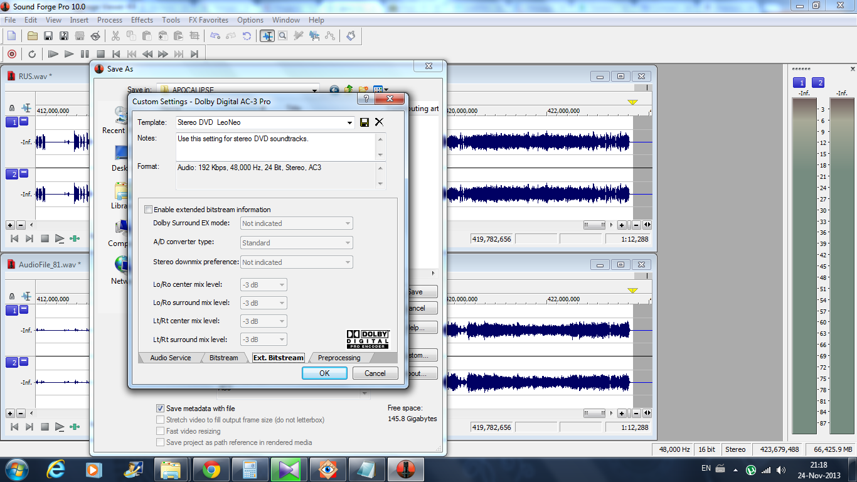Viewport: 857px width, 482px height.
Task: Open the Template dropdown list
Action: tap(350, 122)
